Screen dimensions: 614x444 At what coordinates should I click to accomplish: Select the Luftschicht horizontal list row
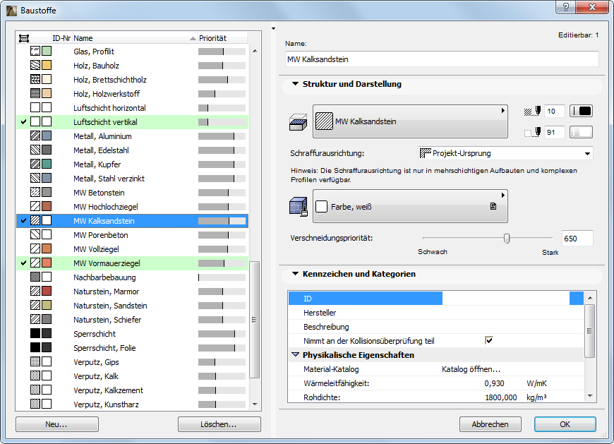(x=133, y=108)
